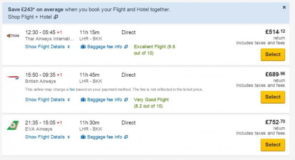Select the £514.12 Thai Airways flight

pyautogui.click(x=273, y=55)
